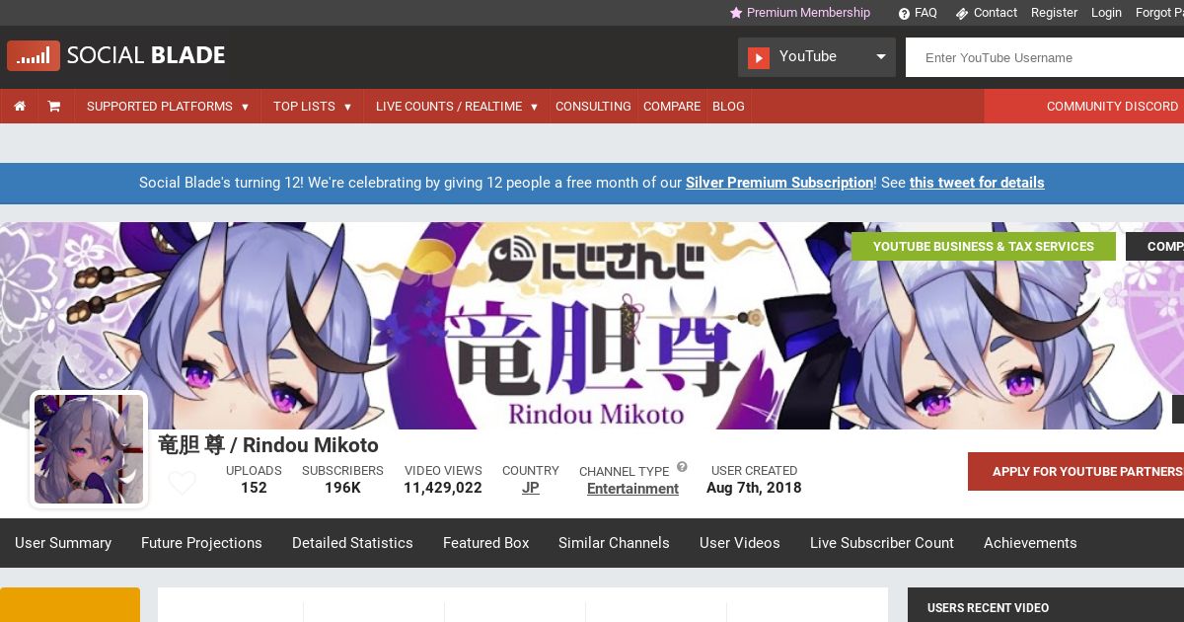Open the Silver Premium Subscription link
Screen dimensions: 1184x622
779,183
